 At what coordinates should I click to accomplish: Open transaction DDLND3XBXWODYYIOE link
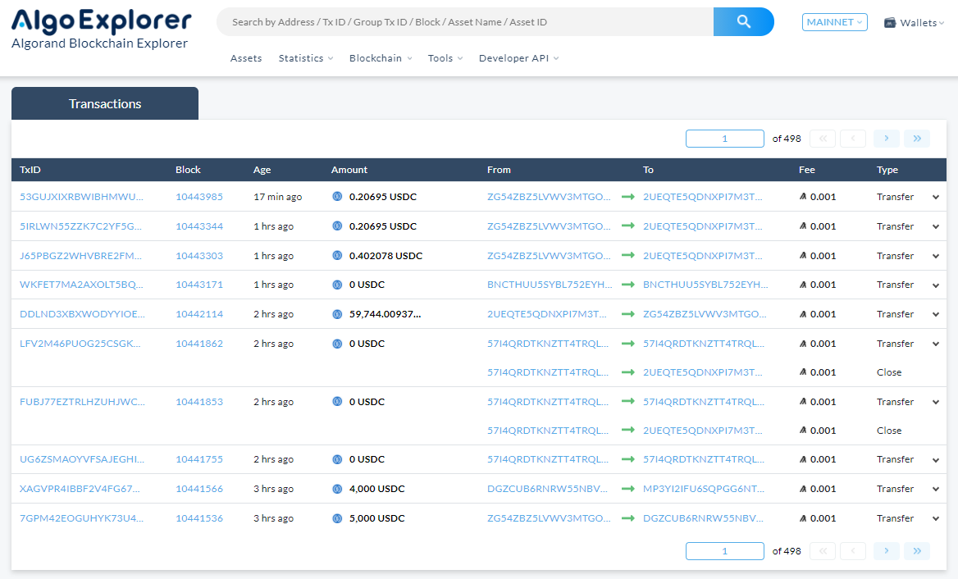pyautogui.click(x=82, y=314)
